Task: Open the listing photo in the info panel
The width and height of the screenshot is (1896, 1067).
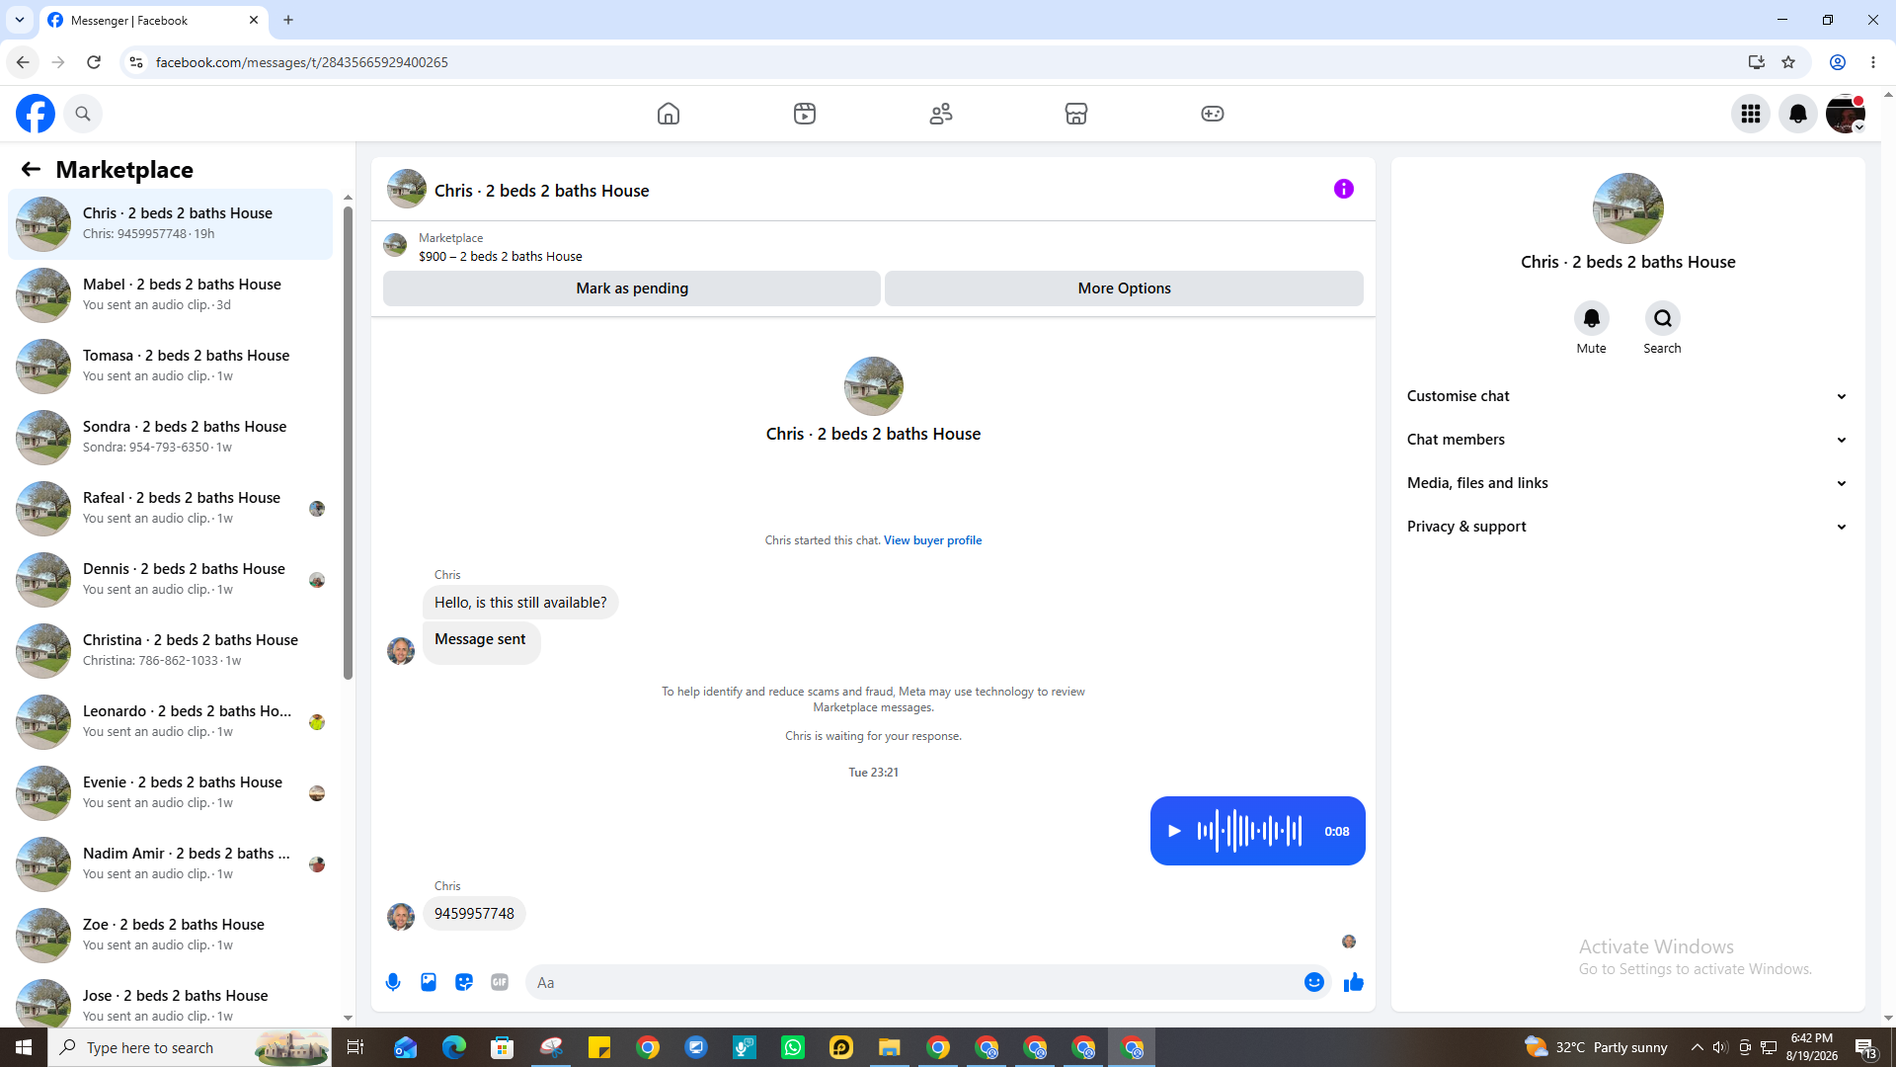Action: click(x=1628, y=208)
